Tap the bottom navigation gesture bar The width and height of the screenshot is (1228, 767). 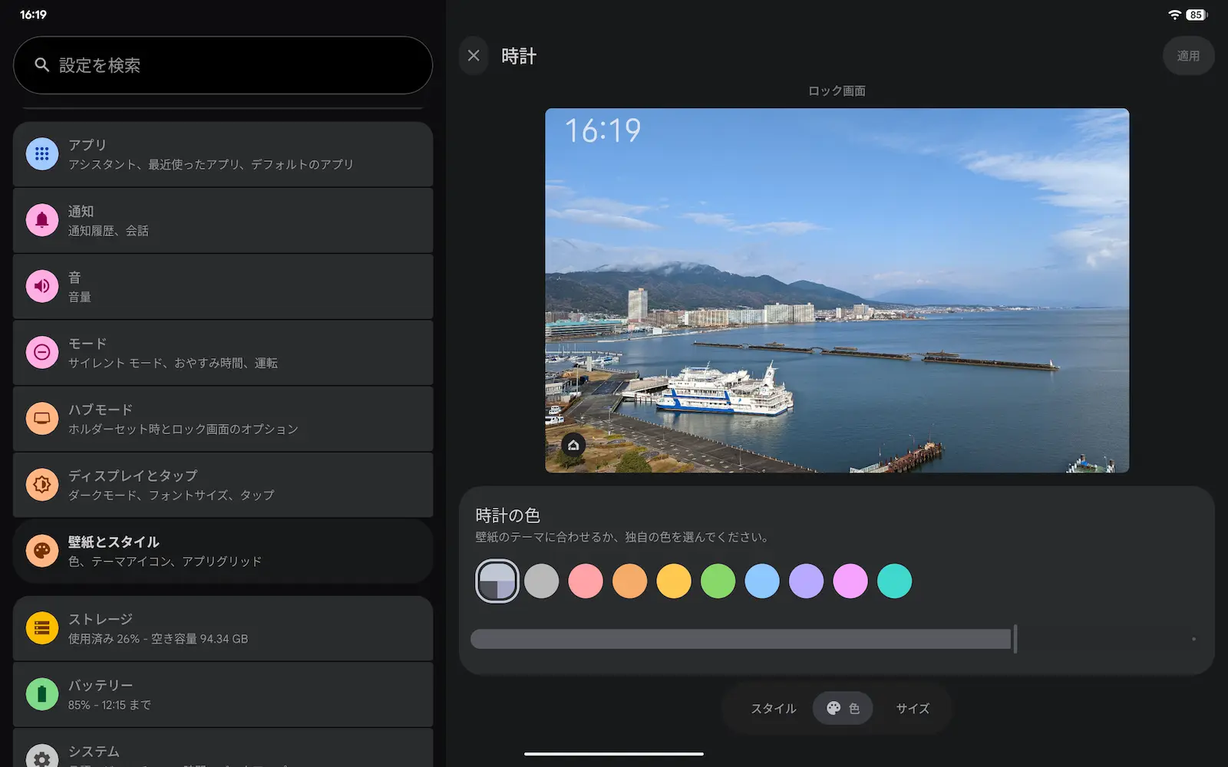tap(614, 754)
